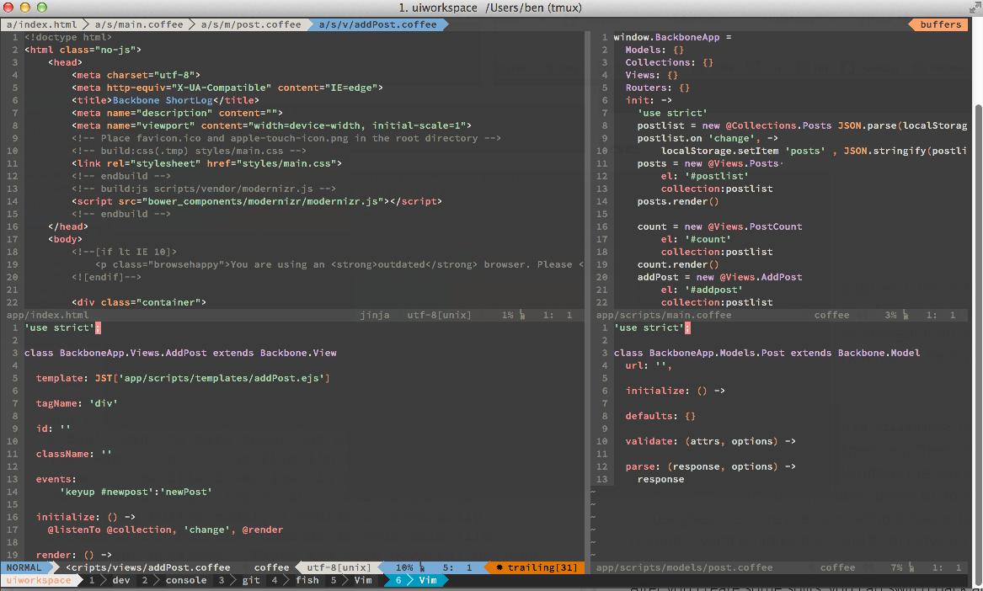Click the utf-8[unix] encoding segment in active statusline
This screenshot has height=591, width=983.
(338, 567)
